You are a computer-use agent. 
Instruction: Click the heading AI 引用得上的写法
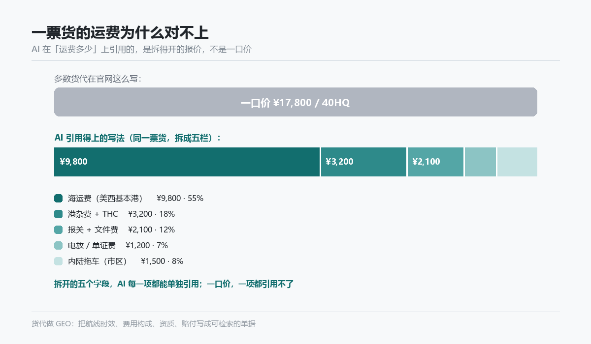point(138,138)
